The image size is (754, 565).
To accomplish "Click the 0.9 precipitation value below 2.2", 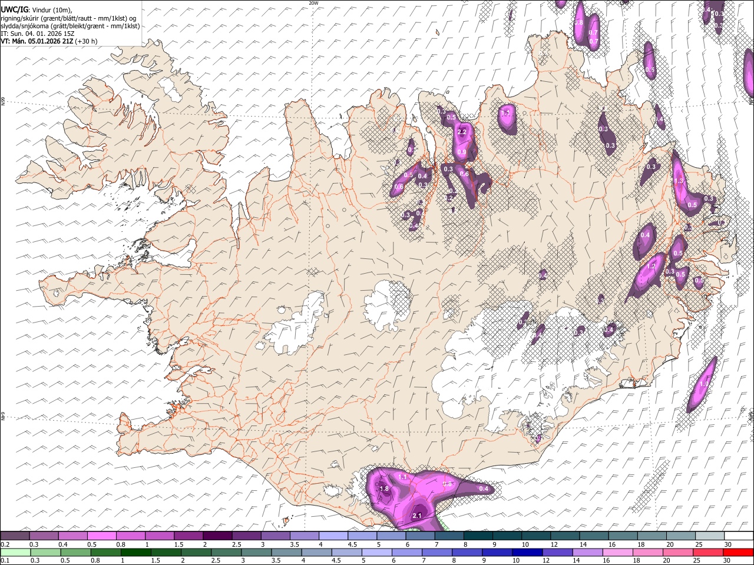I will pyautogui.click(x=462, y=152).
